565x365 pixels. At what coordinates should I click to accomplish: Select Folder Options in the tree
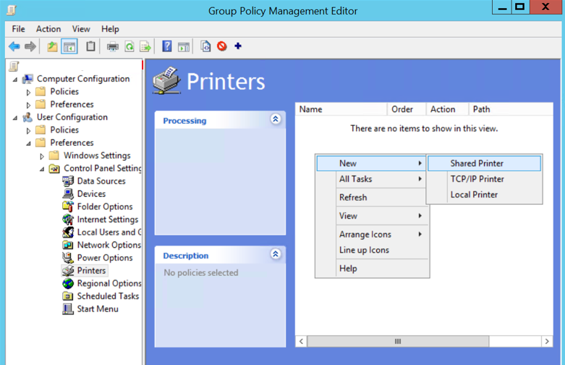pos(104,206)
